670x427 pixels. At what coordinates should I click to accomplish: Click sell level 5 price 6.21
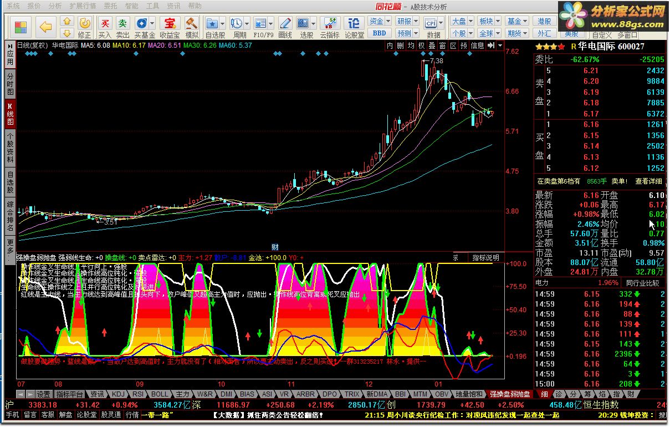(x=591, y=70)
